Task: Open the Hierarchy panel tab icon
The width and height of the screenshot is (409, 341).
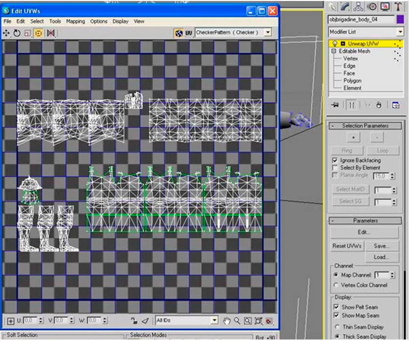Action: [x=358, y=6]
